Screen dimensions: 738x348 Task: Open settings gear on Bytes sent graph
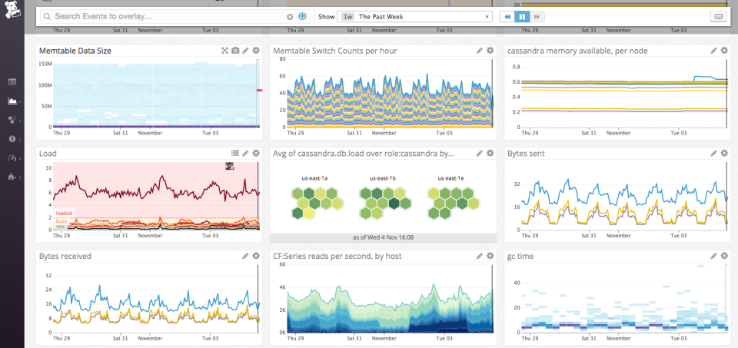click(724, 153)
